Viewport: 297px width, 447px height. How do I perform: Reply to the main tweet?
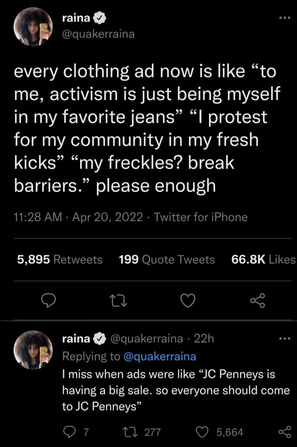click(49, 300)
